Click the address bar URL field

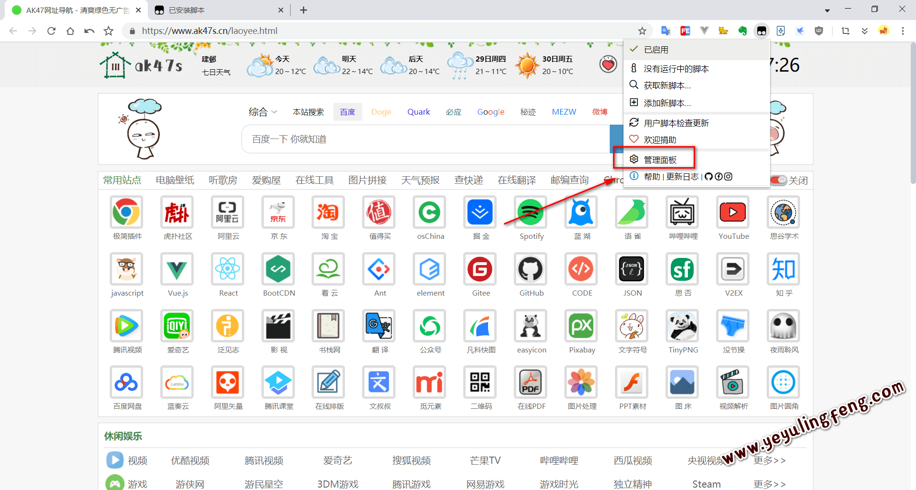(x=382, y=31)
